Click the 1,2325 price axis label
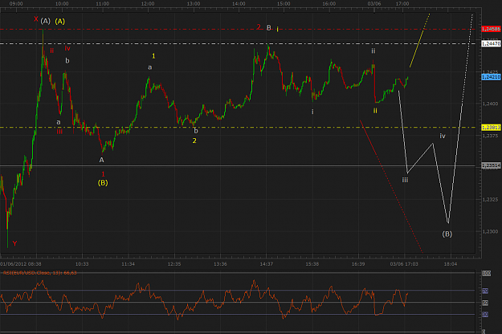 tap(490, 199)
